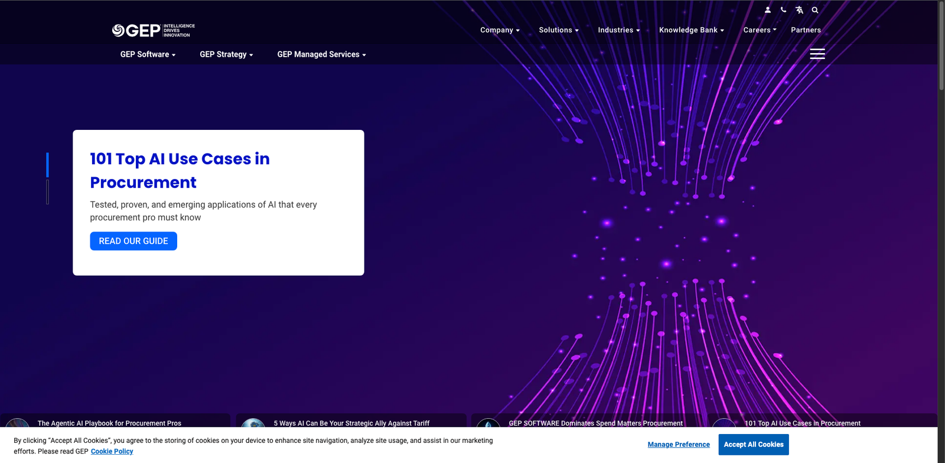The image size is (945, 463).
Task: Click the READ OUR GUIDE button
Action: [133, 241]
